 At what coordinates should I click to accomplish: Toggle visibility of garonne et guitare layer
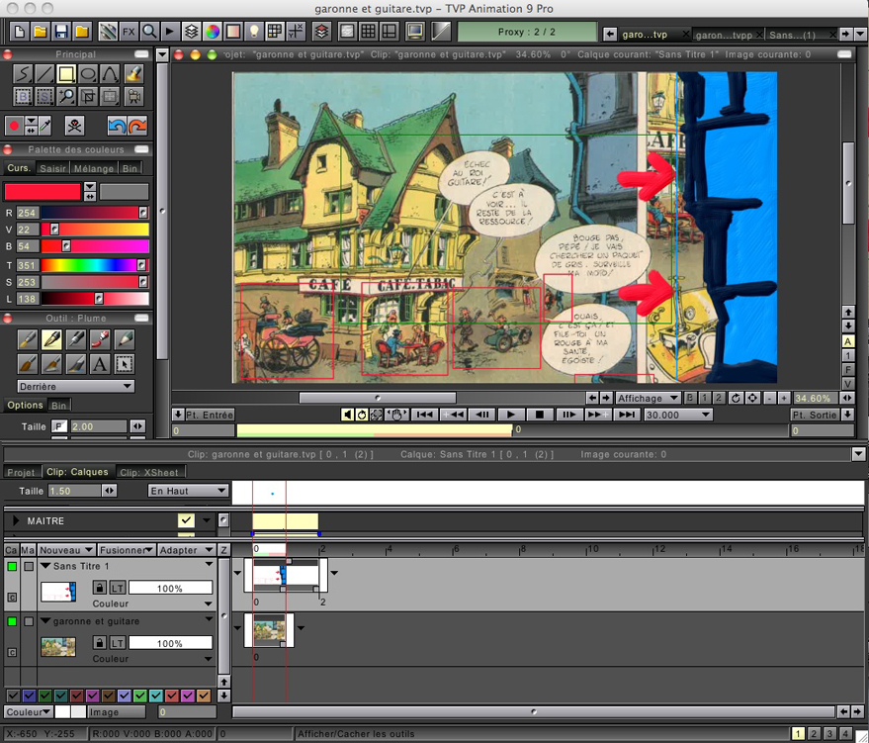(12, 621)
